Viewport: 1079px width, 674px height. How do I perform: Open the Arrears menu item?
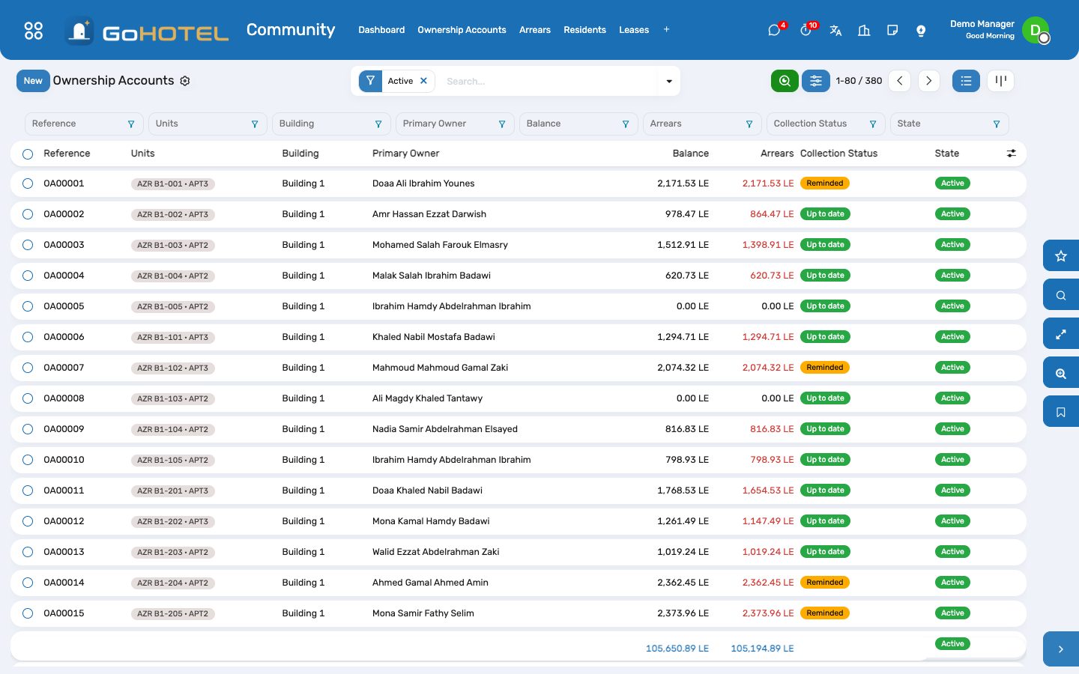tap(535, 30)
